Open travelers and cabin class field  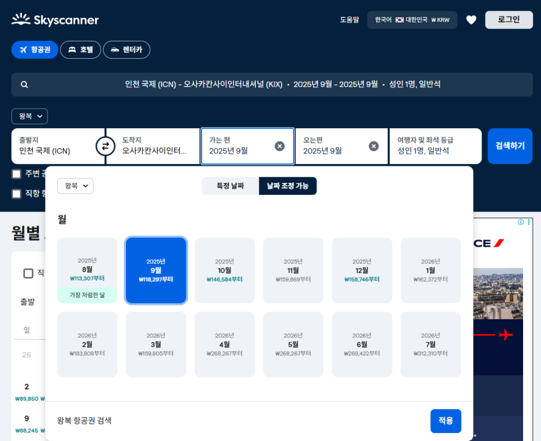(x=435, y=146)
